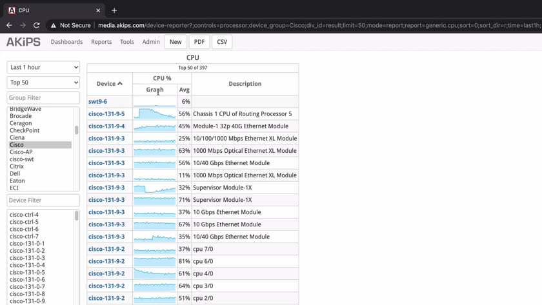Select cisco-ctrl-5 in device list
542x305 pixels.
(x=25, y=222)
